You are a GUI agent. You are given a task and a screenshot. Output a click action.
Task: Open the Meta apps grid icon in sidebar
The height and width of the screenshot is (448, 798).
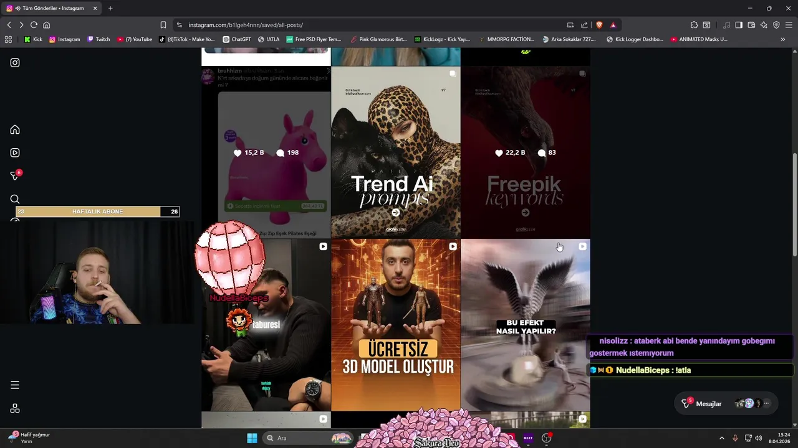pos(15,408)
